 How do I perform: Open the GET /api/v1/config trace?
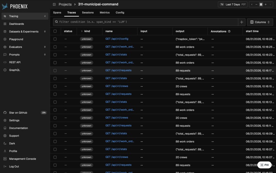[x=117, y=39]
